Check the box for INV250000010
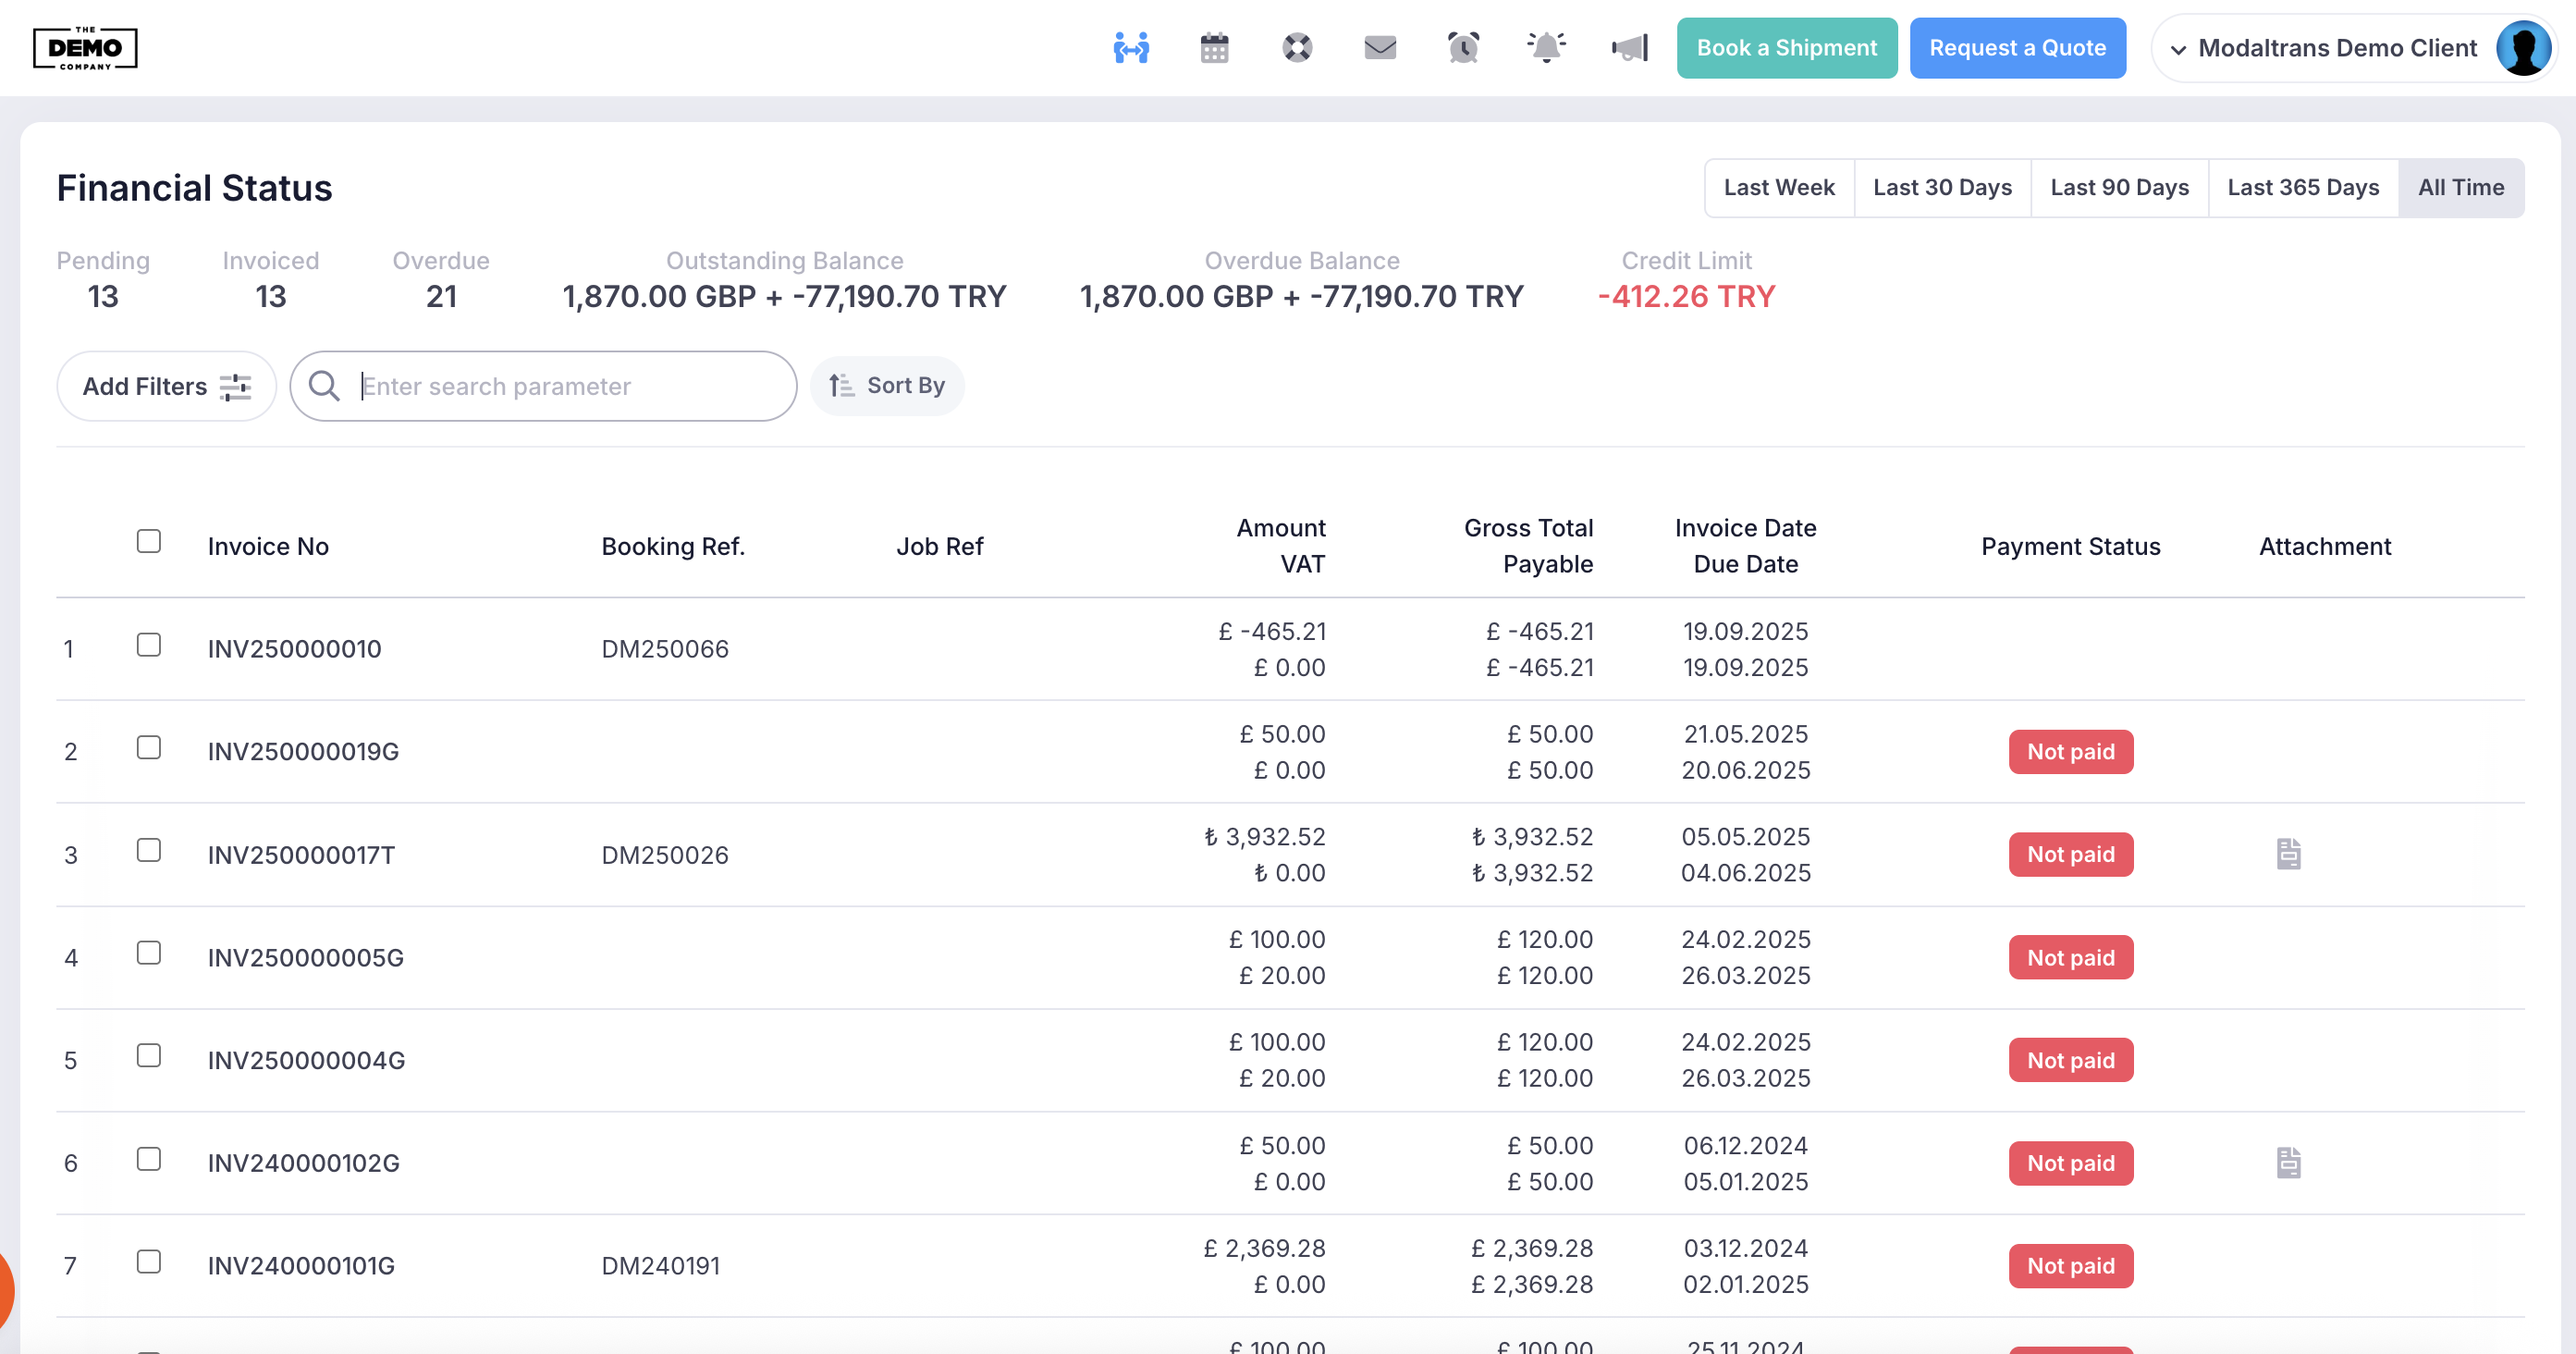 pyautogui.click(x=149, y=645)
